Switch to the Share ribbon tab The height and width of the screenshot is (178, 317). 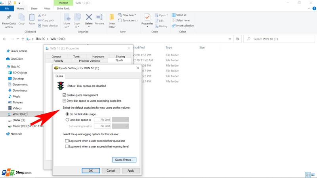[34, 8]
